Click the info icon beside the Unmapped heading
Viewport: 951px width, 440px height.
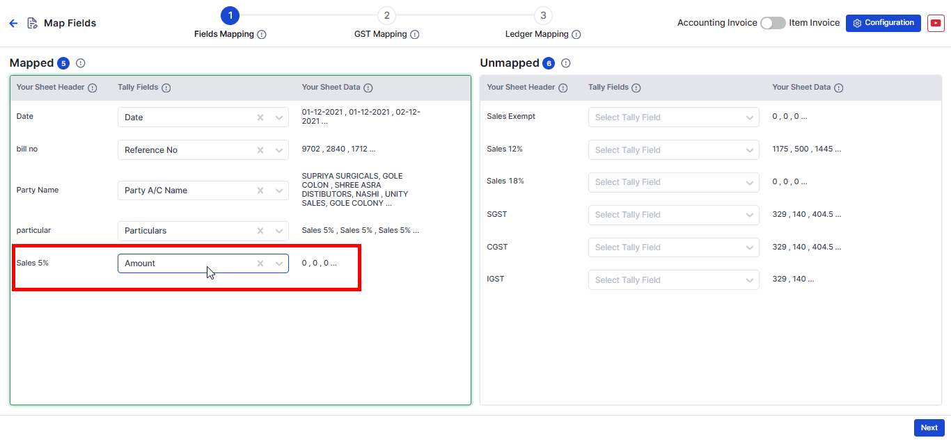click(x=566, y=63)
